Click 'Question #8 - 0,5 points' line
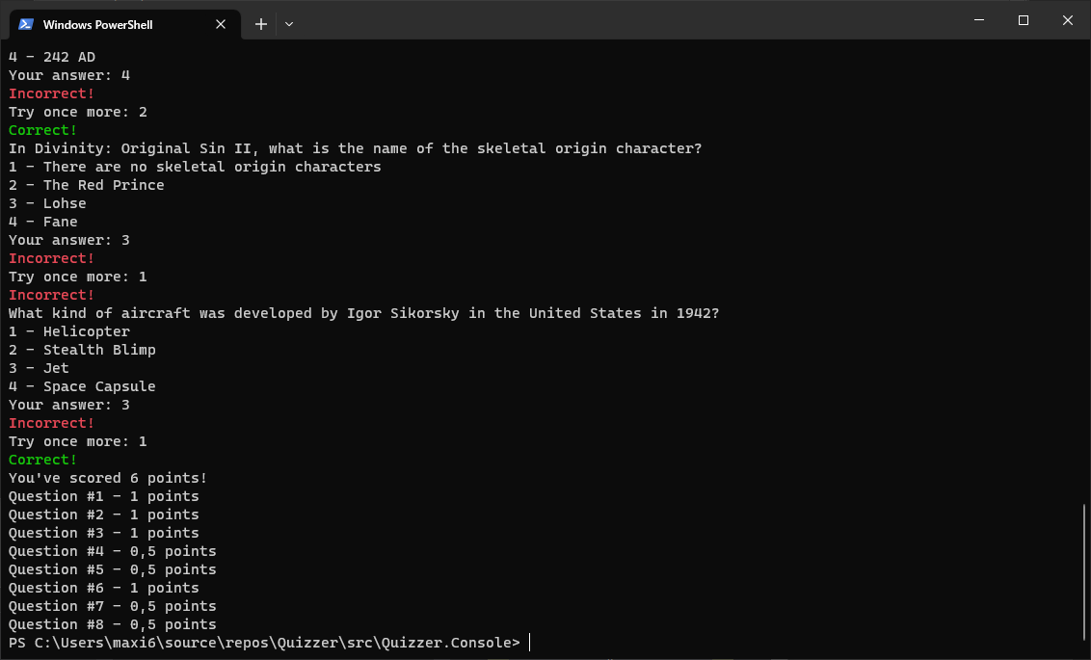The height and width of the screenshot is (660, 1091). [x=113, y=624]
